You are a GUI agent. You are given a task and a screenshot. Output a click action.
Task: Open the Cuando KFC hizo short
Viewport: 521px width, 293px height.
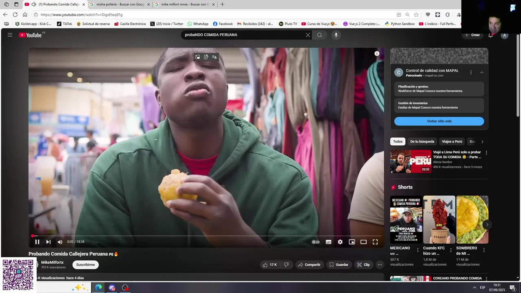439,220
